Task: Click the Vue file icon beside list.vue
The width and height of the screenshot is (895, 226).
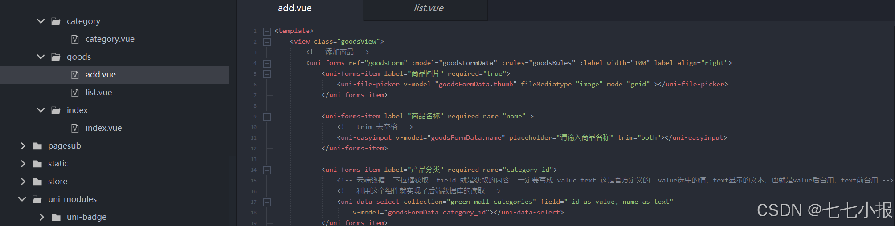Action: [75, 93]
